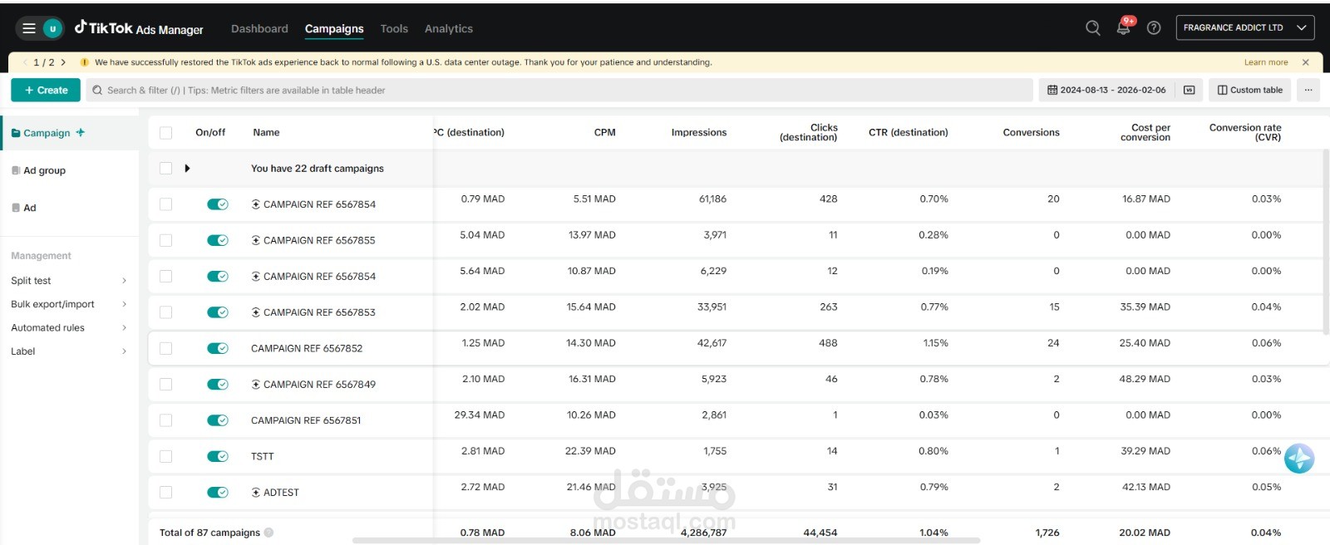This screenshot has width=1330, height=545.
Task: Open the Dashboard tab
Action: point(259,28)
